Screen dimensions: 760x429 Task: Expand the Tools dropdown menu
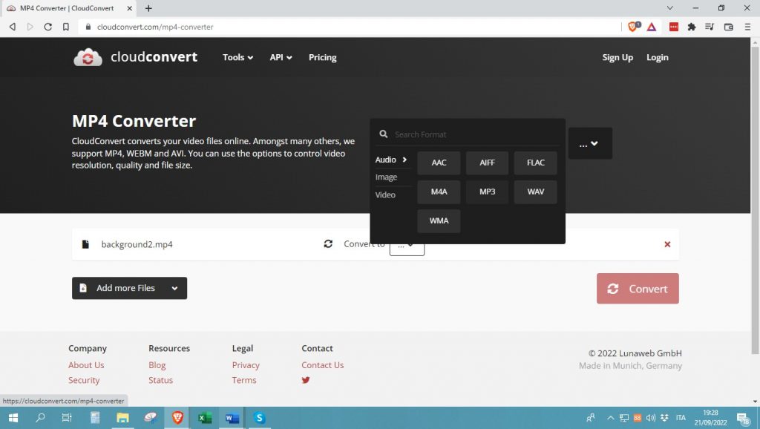tap(237, 57)
